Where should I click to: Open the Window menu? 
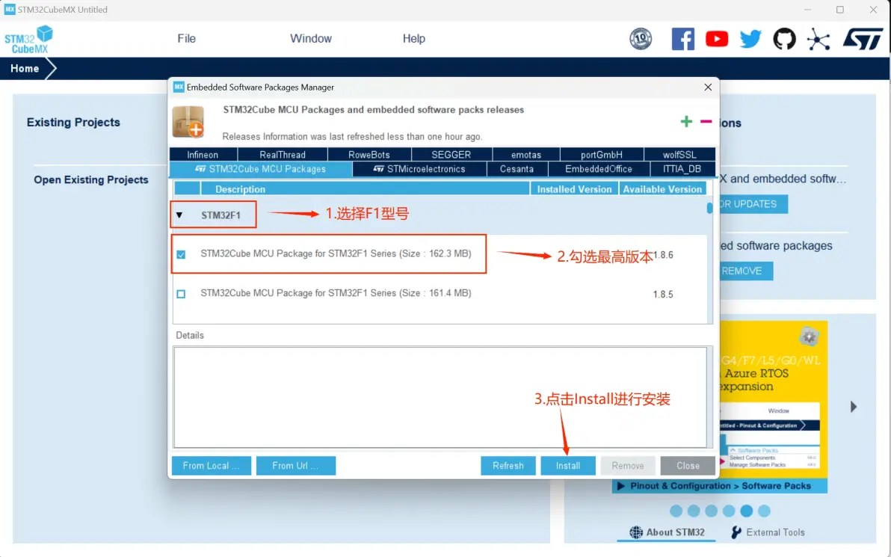click(311, 38)
